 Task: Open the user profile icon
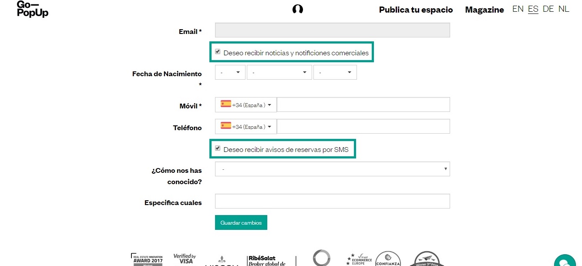(x=298, y=9)
